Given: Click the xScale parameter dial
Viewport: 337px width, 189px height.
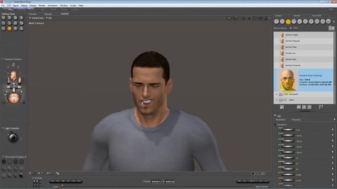Looking at the screenshot, I should tap(288, 141).
